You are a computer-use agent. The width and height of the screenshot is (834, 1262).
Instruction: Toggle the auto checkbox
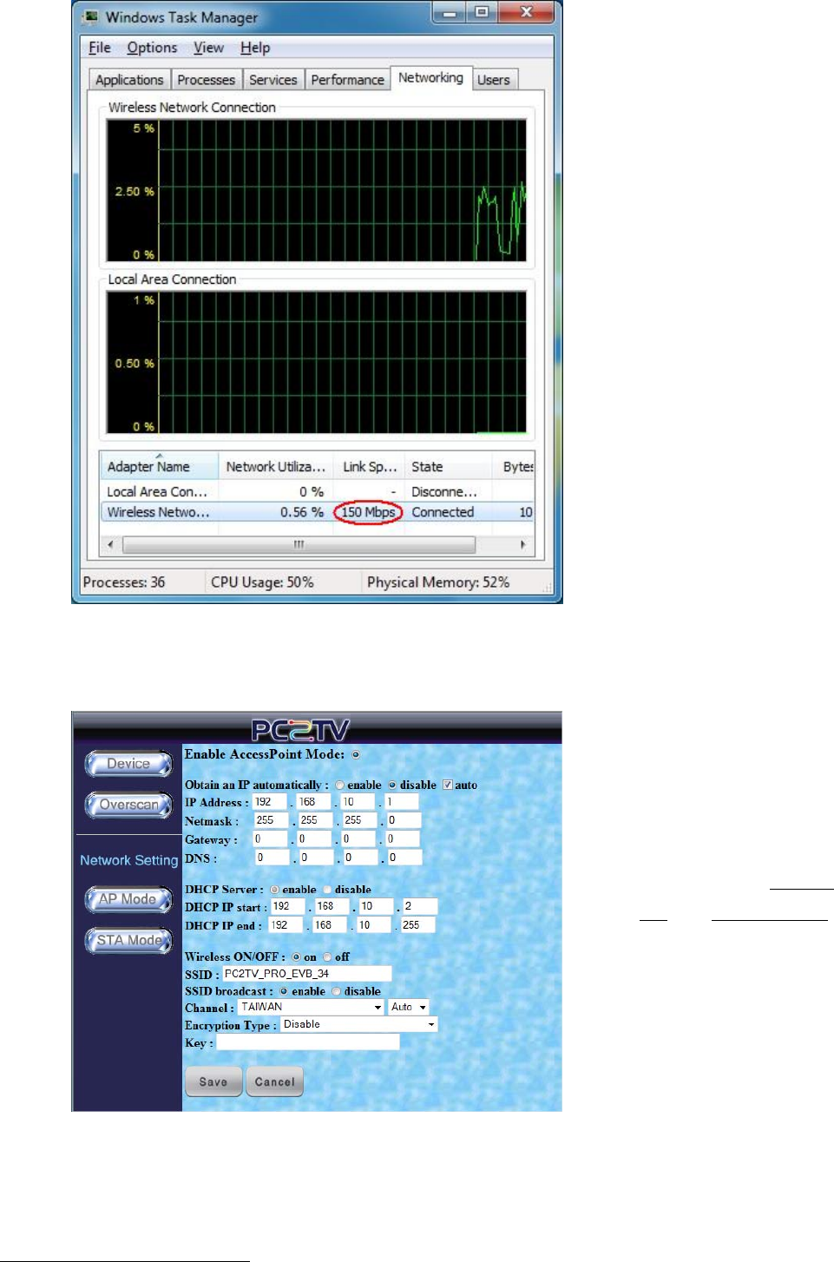448,785
